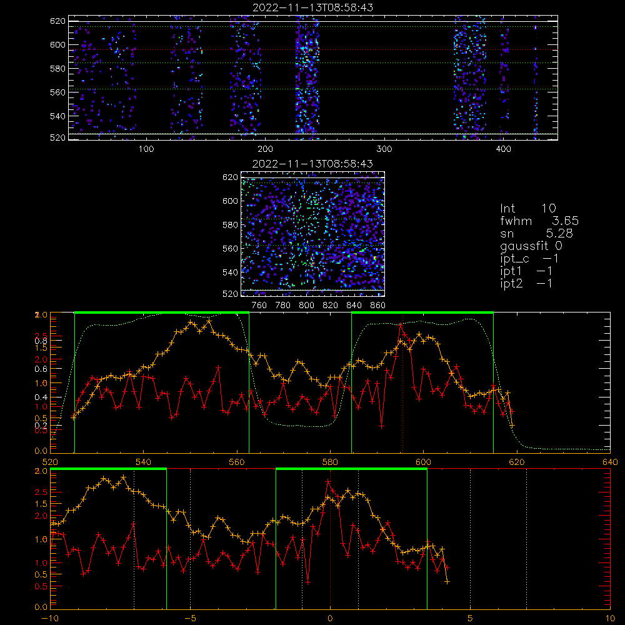Click x-axis tick label 400 on top plot
This screenshot has width=625, height=625.
coord(503,149)
